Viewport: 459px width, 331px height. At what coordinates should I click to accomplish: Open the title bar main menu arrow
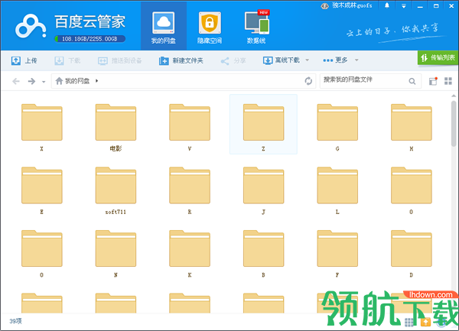tap(404, 6)
